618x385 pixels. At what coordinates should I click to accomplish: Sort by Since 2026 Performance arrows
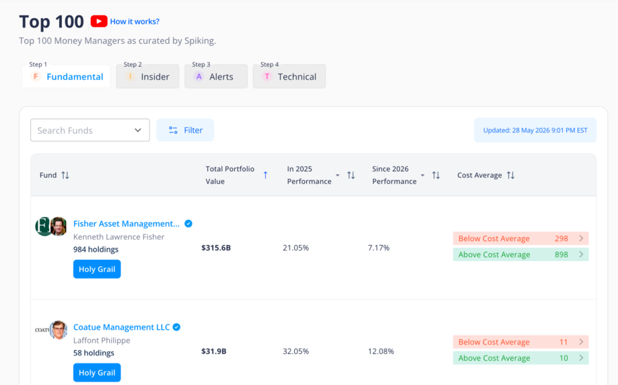436,175
